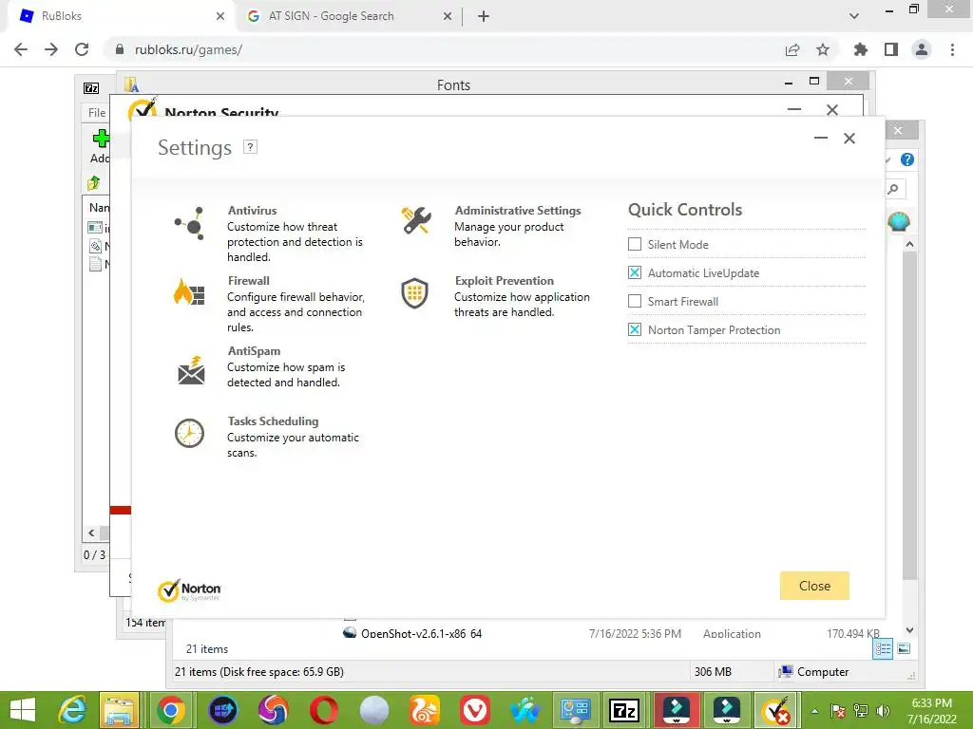
Task: Bookmark this page with the star icon
Action: click(x=823, y=49)
